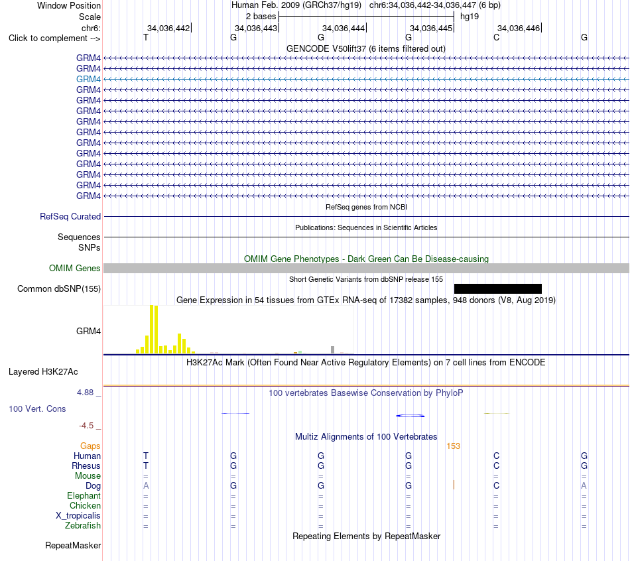Screen dimensions: 630x561
Task: Open the 'Gene Expression in 54 tissues from GTEx' title
Action: (x=366, y=300)
